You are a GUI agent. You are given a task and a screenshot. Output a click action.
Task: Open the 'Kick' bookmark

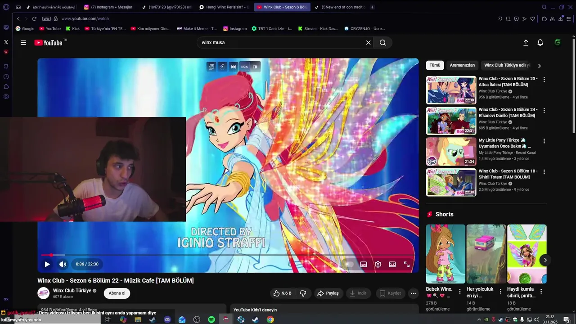point(72,28)
